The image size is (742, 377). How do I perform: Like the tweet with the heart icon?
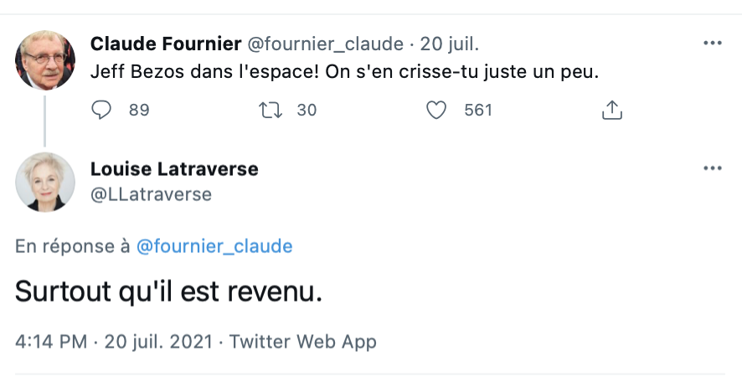(x=435, y=110)
